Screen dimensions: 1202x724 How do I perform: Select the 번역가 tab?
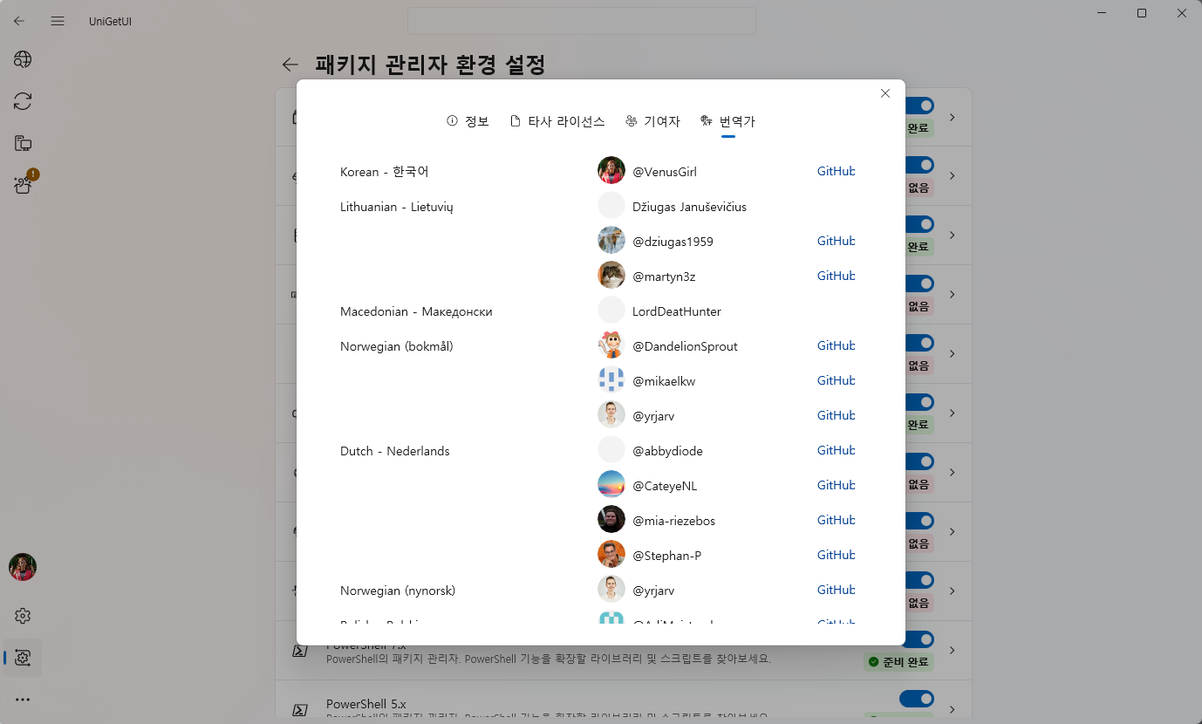click(x=728, y=121)
